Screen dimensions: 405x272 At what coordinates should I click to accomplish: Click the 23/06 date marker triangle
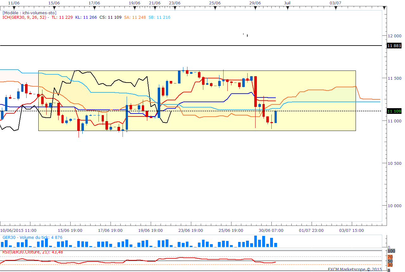tap(175, 8)
